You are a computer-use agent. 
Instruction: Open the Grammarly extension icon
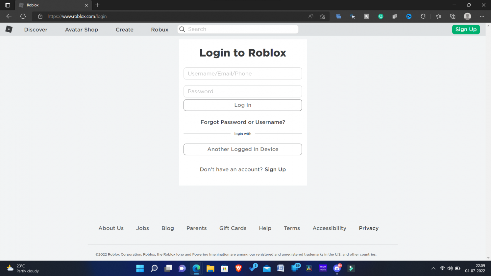tap(381, 16)
